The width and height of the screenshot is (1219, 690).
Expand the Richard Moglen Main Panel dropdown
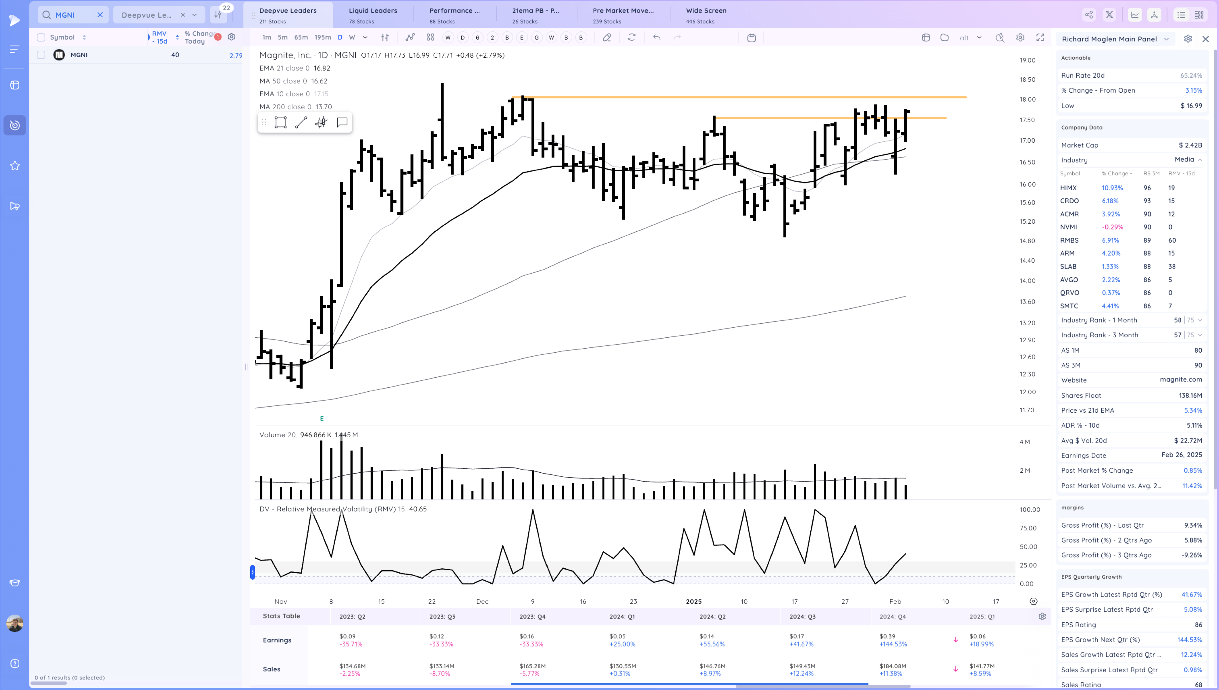(1166, 39)
